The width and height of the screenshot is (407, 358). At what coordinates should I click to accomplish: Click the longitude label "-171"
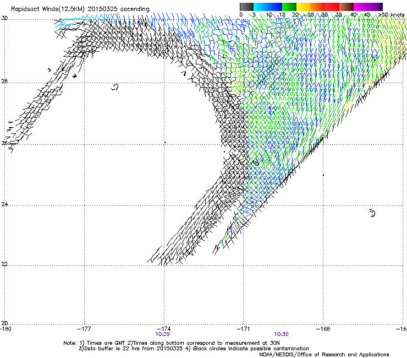(244, 329)
